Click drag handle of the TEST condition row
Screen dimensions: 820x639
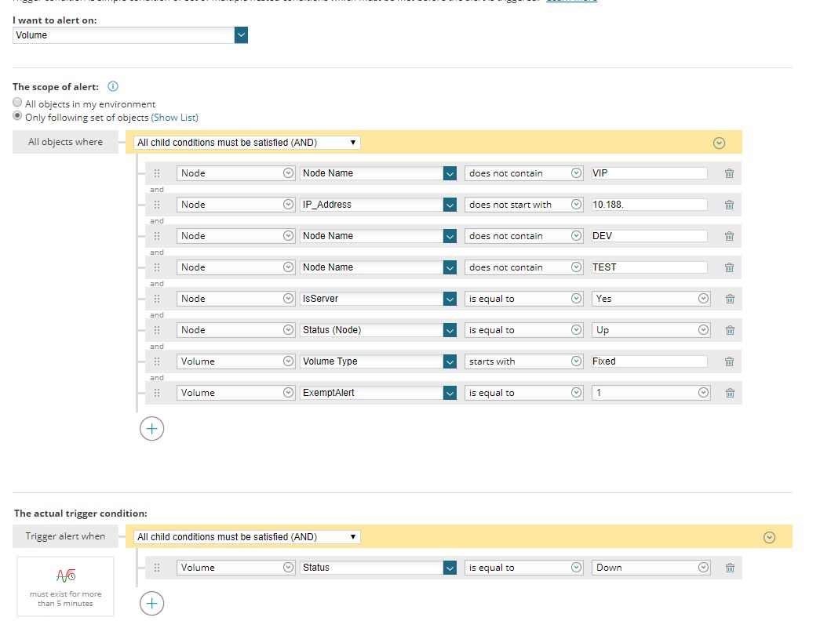point(157,267)
